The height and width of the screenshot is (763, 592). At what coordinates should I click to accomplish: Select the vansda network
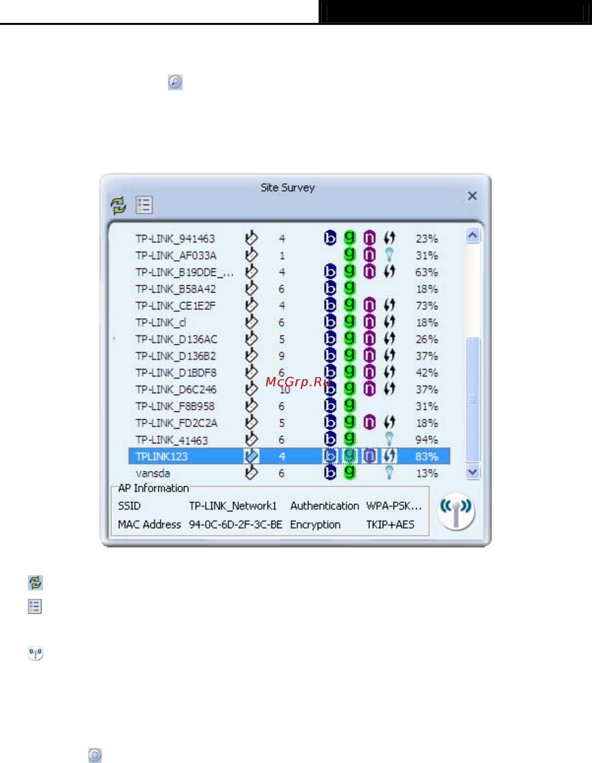tap(289, 473)
